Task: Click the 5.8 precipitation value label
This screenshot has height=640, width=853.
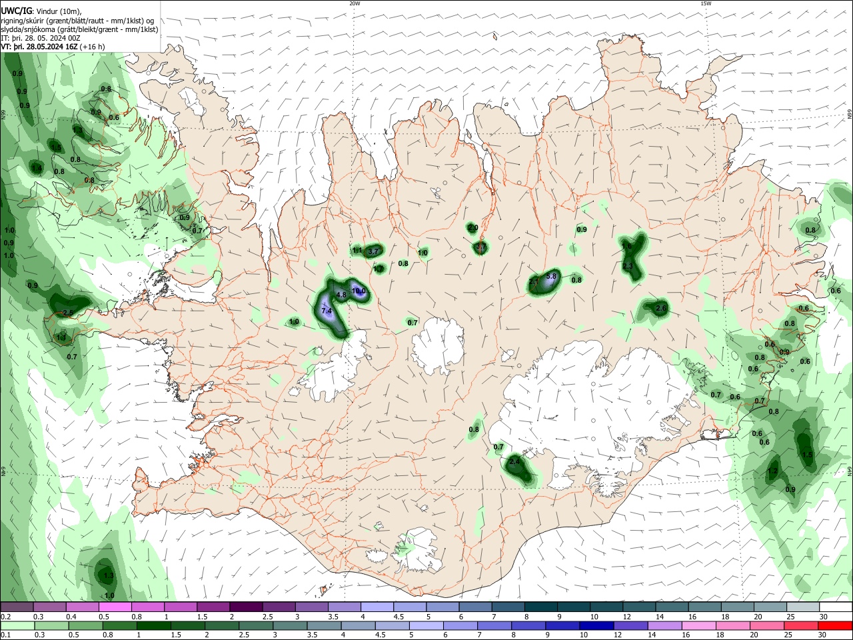Action: [551, 276]
